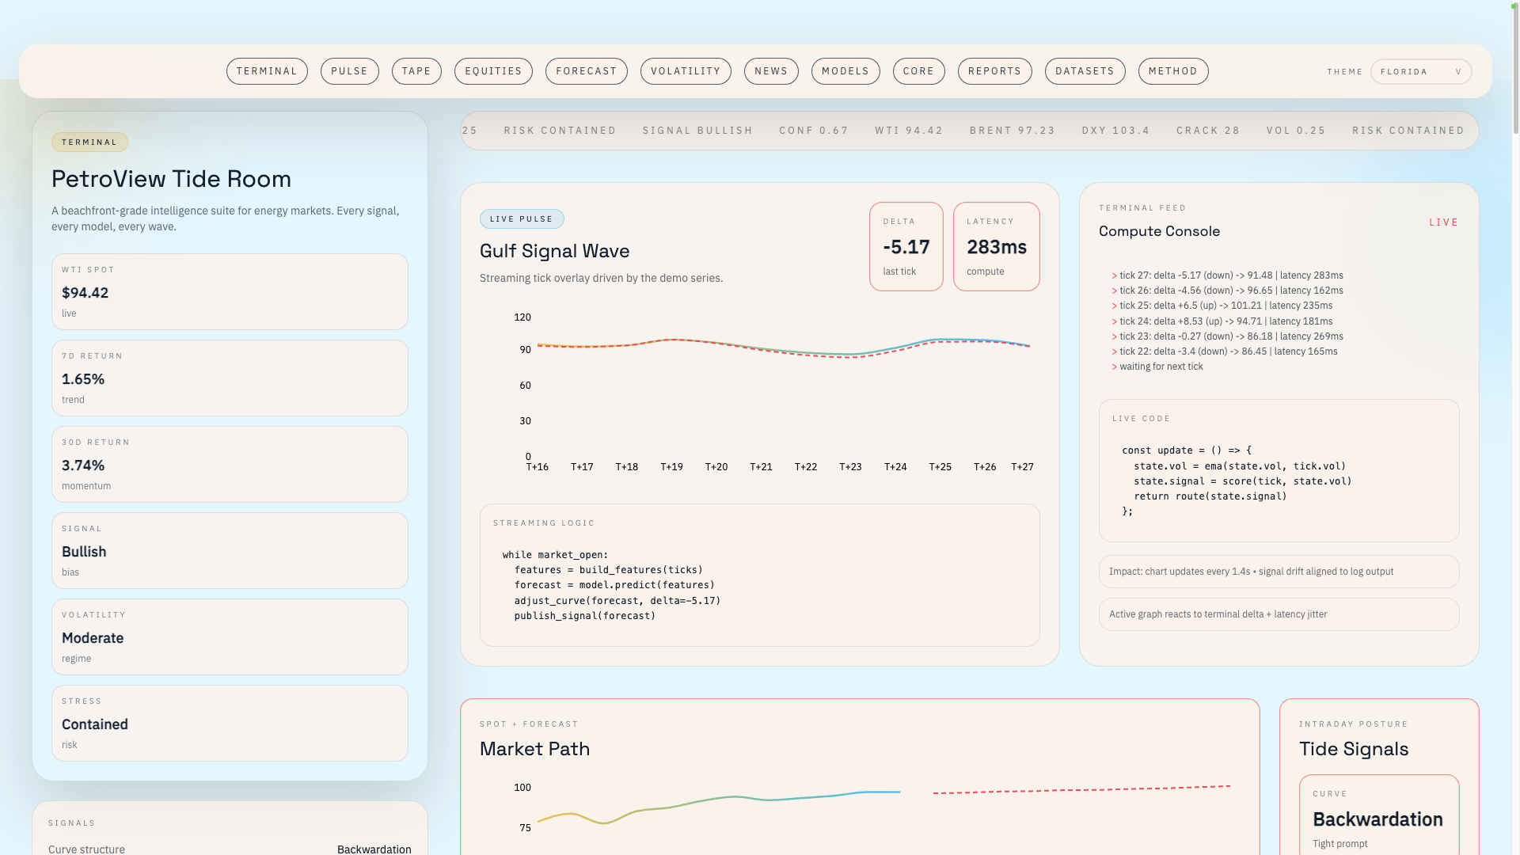Click the Streaming Logic code block
This screenshot has height=855, width=1520.
click(759, 575)
